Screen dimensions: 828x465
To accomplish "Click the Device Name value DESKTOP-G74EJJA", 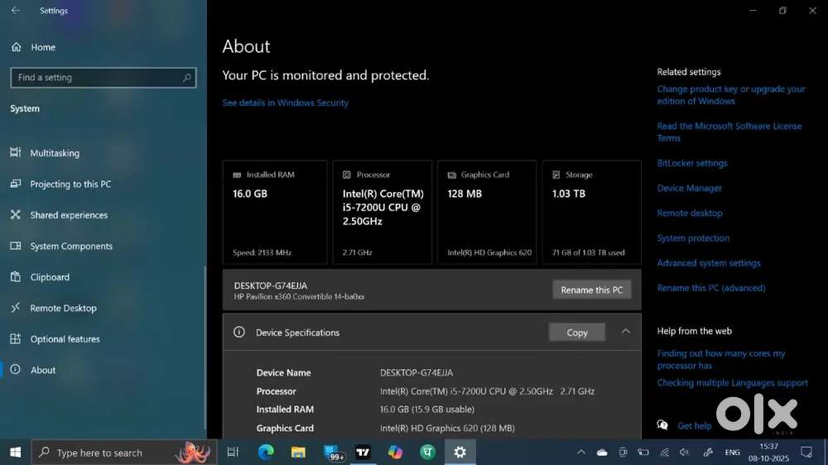I will coord(416,372).
